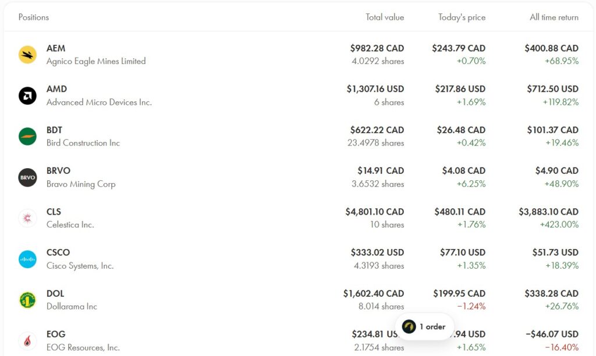Click the 1 order notification badge icon
The width and height of the screenshot is (596, 356).
pyautogui.click(x=409, y=326)
